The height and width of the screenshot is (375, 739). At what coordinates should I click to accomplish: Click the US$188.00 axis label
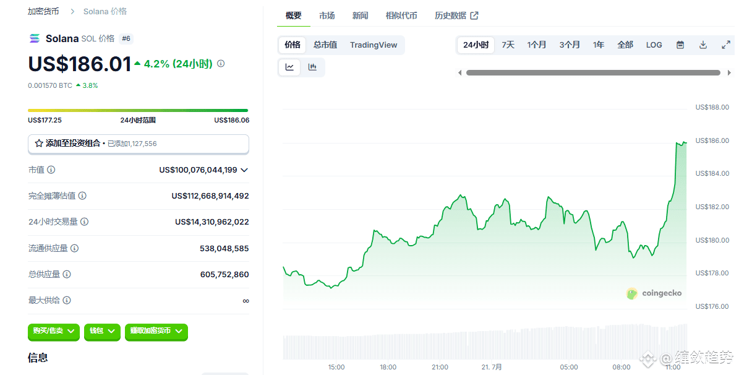click(712, 107)
